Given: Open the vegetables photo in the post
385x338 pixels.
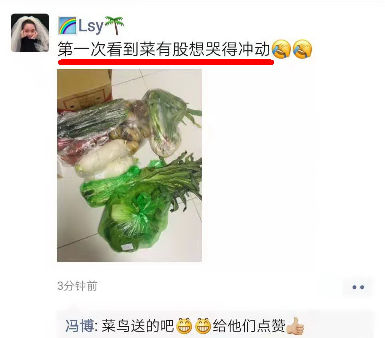Looking at the screenshot, I should click(x=129, y=165).
